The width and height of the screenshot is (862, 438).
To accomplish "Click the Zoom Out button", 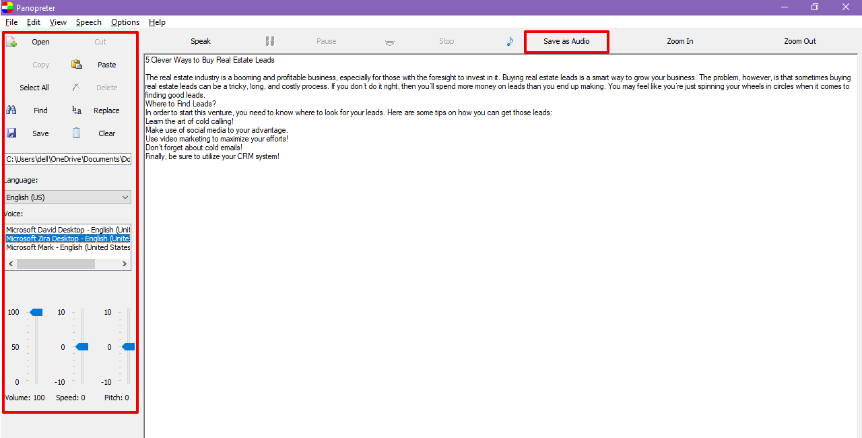I will coord(800,41).
